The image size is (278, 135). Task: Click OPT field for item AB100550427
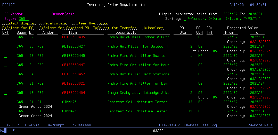[x=5, y=47]
